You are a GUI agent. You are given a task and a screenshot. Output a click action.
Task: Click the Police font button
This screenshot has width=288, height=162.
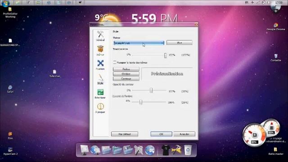pos(126,69)
